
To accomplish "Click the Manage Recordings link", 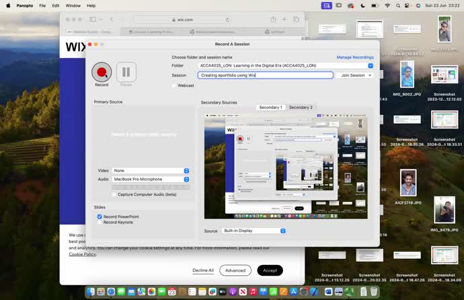I will pos(354,57).
